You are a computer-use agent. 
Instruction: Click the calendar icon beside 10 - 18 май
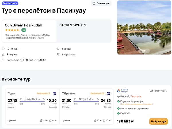pyautogui.click(x=3, y=49)
